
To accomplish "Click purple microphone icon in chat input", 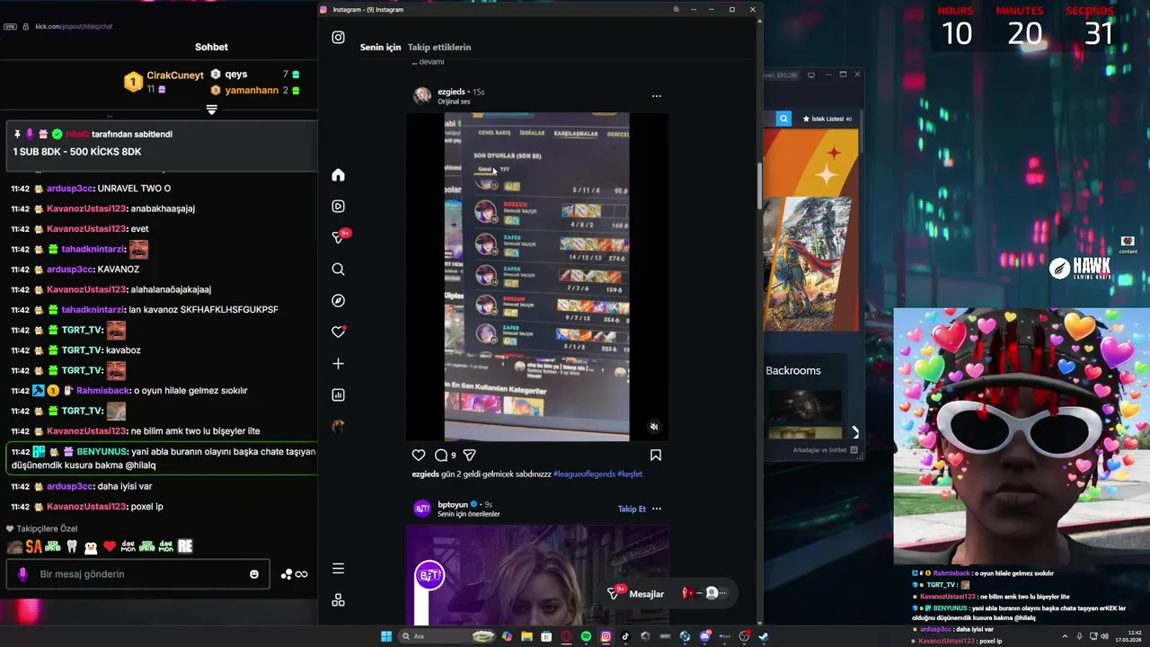I will click(x=22, y=574).
